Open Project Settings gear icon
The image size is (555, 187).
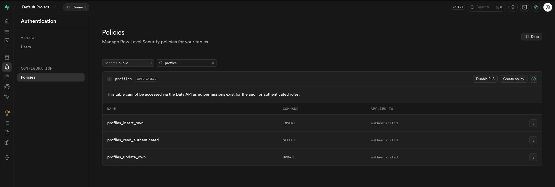coord(7,158)
